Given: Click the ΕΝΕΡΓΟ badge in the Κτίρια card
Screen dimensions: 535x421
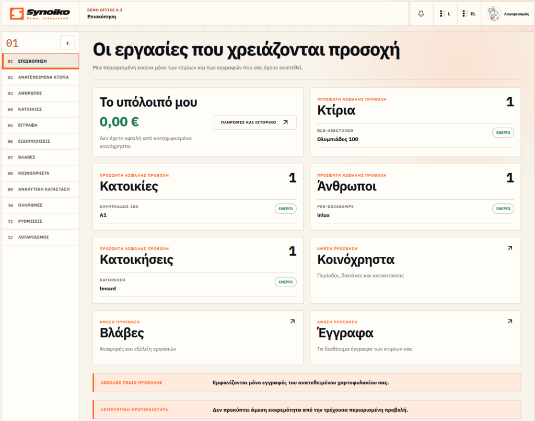Looking at the screenshot, I should (503, 132).
